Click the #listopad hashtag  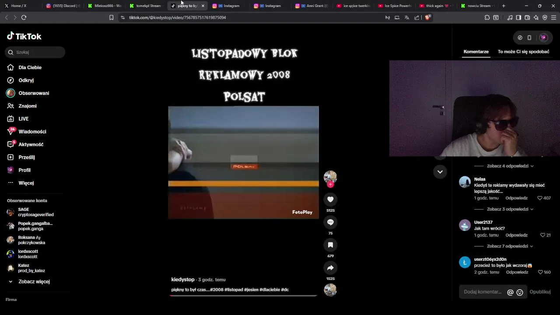pos(234,290)
